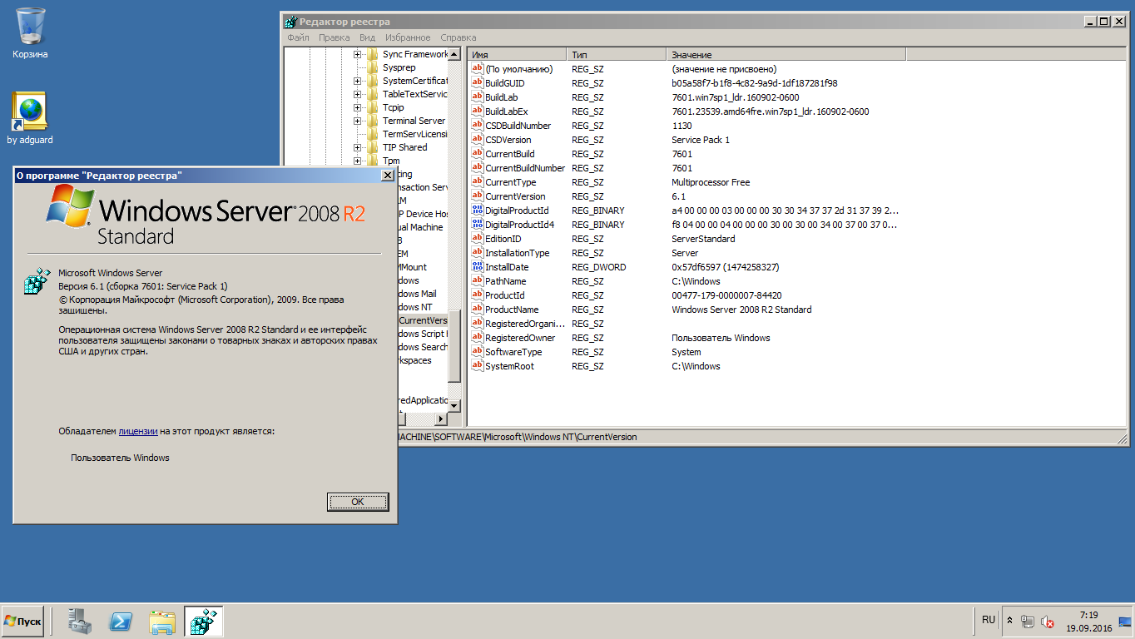Select the TermServLicensing tree item
This screenshot has height=639, width=1135.
click(x=415, y=134)
